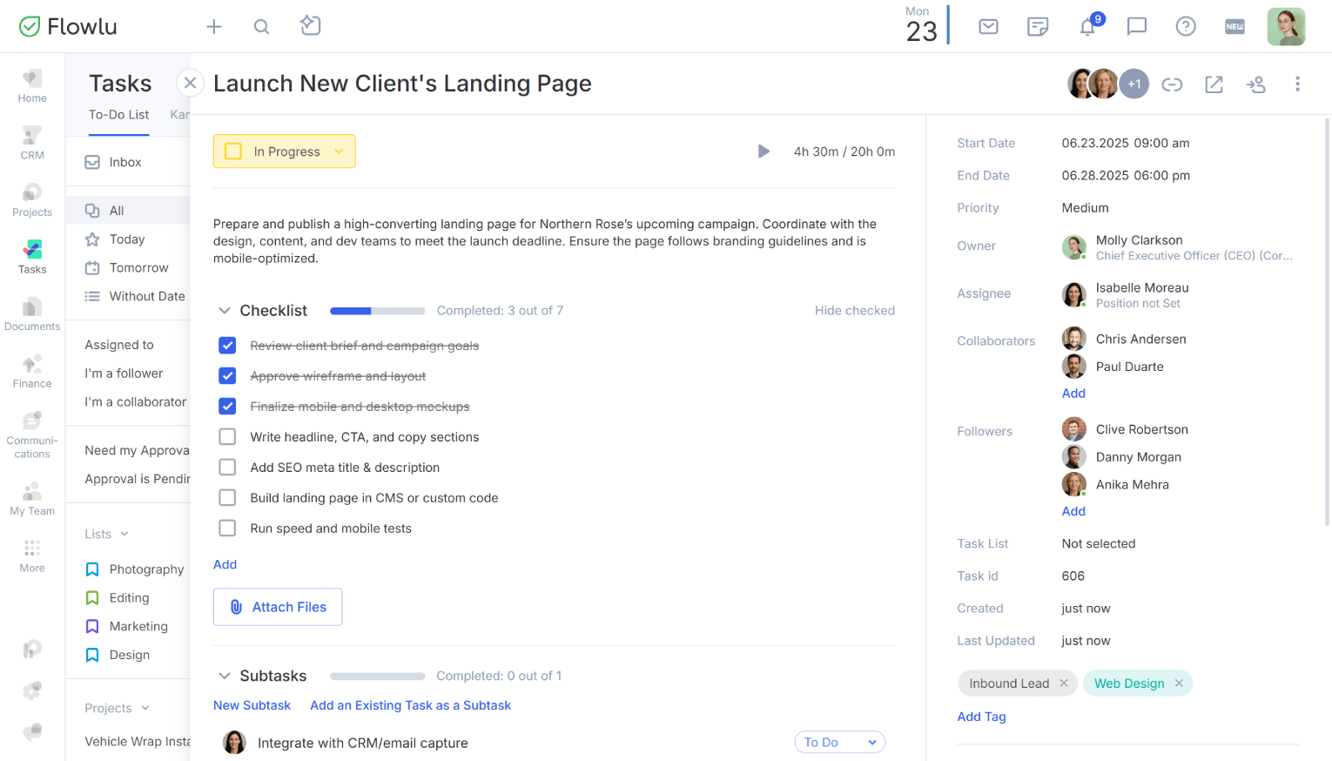This screenshot has width=1332, height=761.
Task: Click the search magnifier icon
Action: click(x=261, y=27)
